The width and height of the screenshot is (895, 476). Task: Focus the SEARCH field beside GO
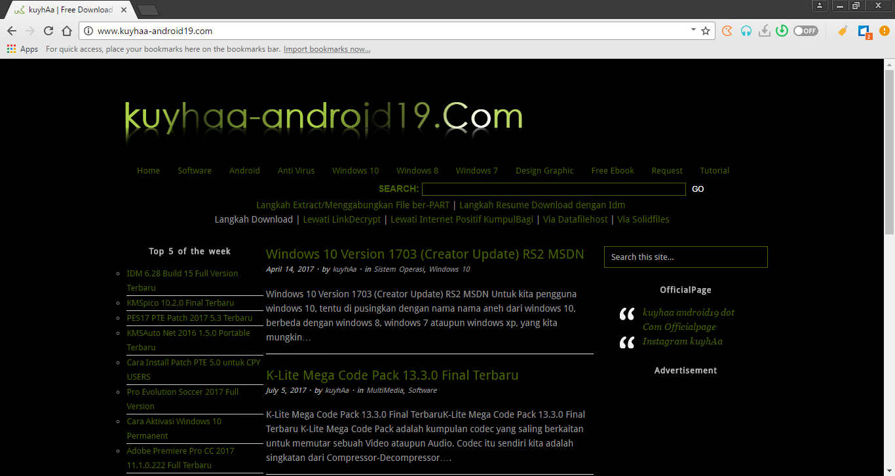tap(554, 189)
